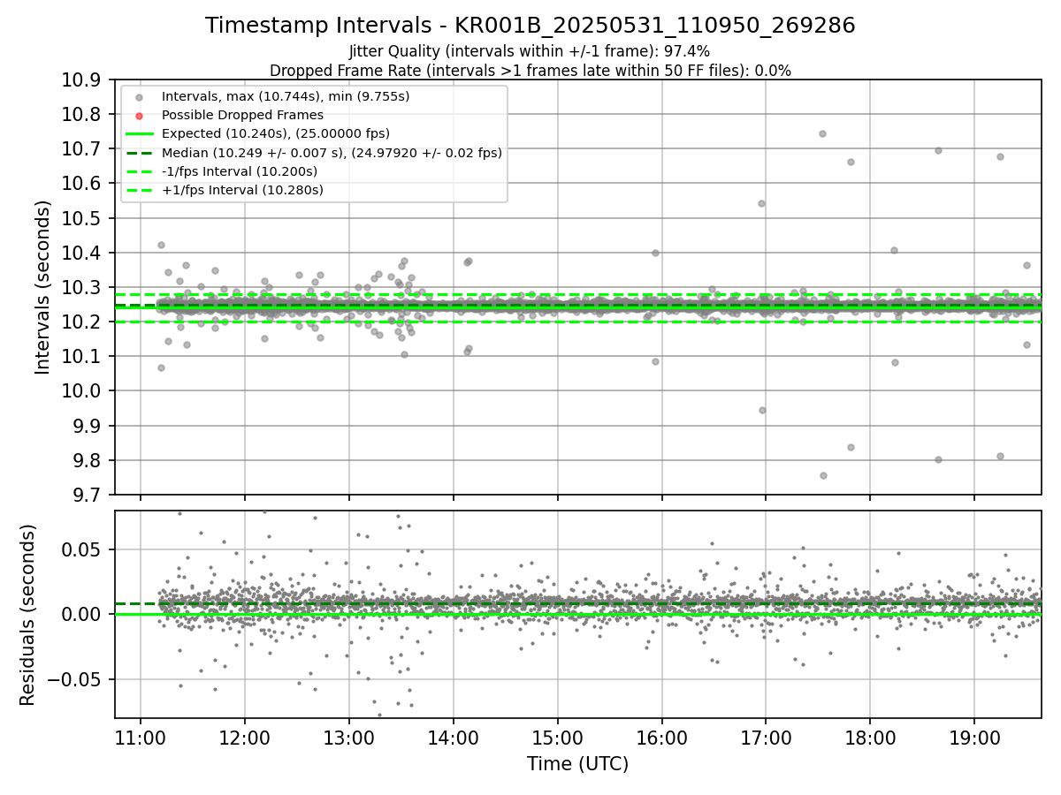
Task: Click legend entry '+1/fps Interval (10.280s)'
Action: pyautogui.click(x=242, y=190)
